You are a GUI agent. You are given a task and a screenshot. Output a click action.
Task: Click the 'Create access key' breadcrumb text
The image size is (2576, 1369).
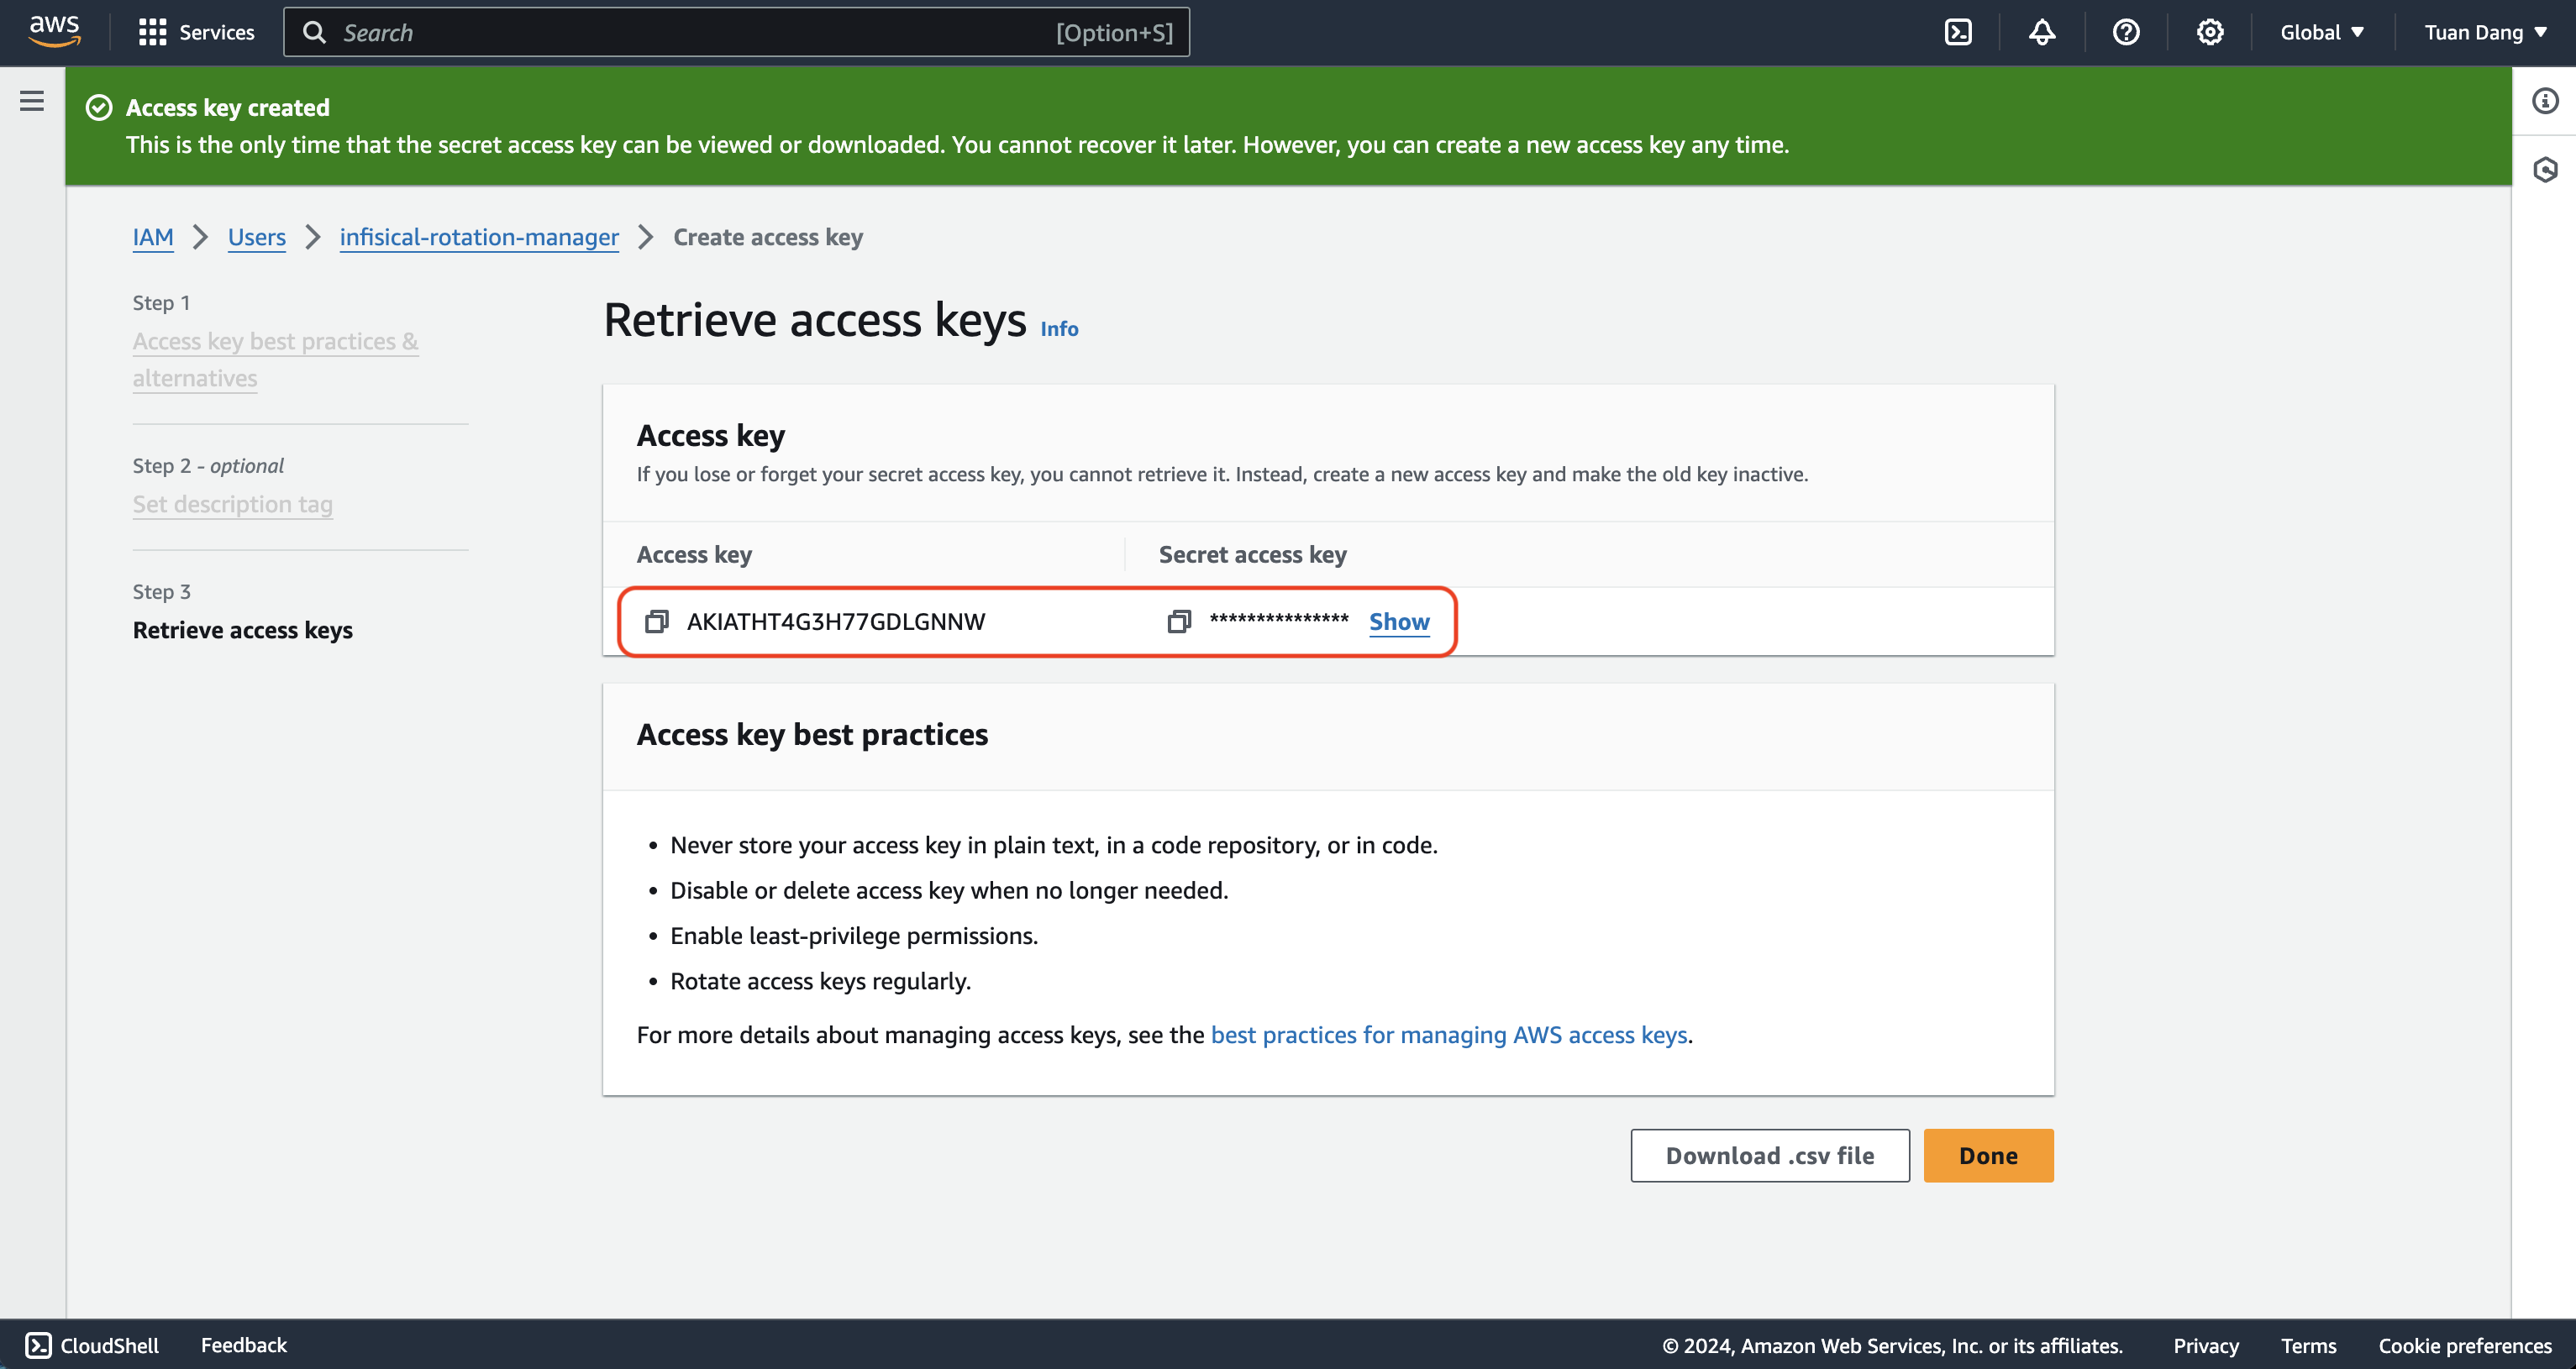[x=768, y=237]
